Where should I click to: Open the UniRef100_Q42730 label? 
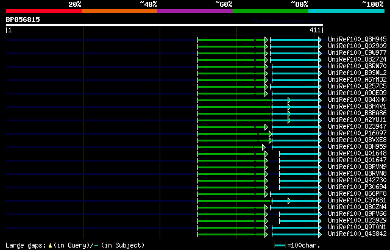357,180
